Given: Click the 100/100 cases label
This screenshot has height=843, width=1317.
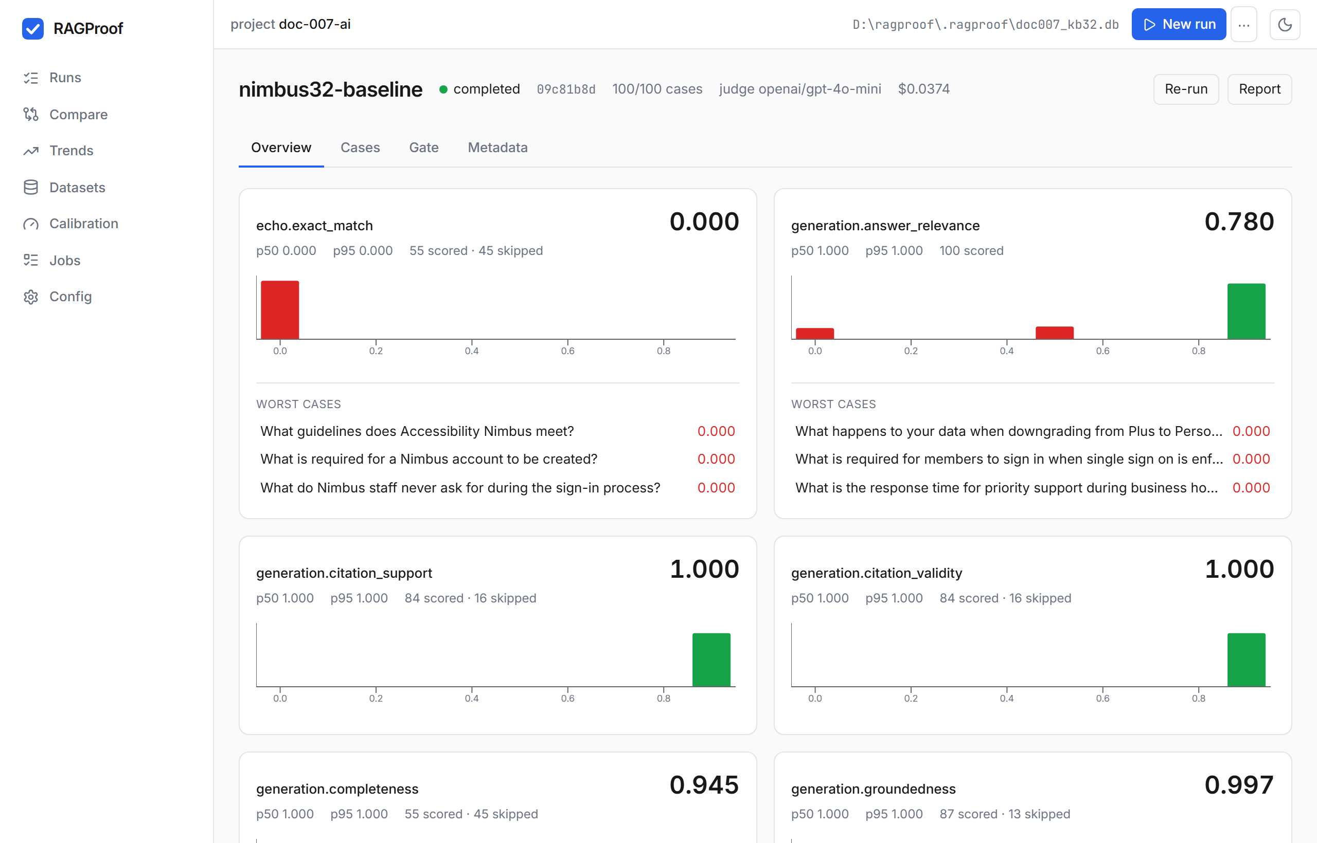Looking at the screenshot, I should [x=657, y=89].
